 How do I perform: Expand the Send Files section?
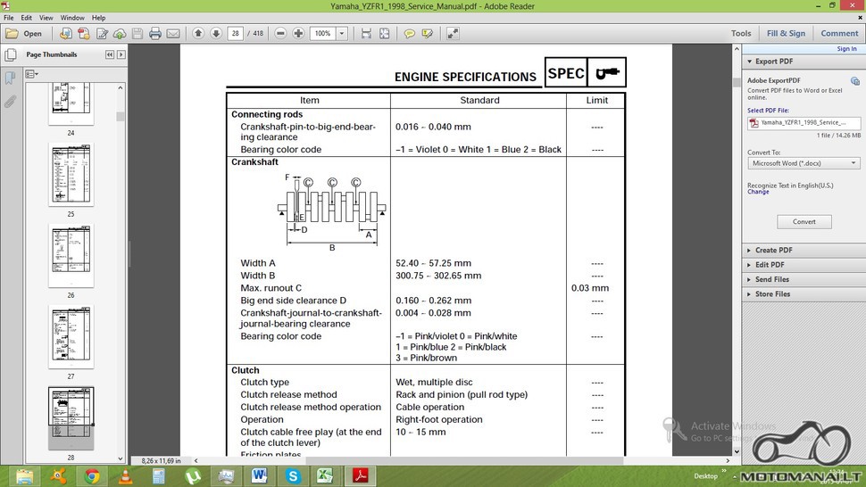tap(749, 280)
